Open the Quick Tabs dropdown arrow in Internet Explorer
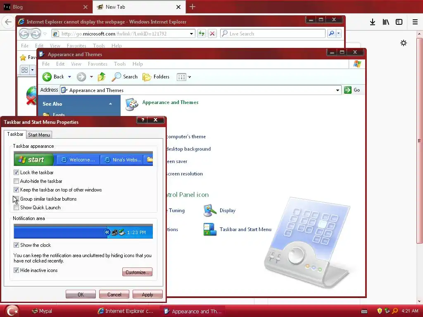423x317 pixels. pyautogui.click(x=32, y=70)
